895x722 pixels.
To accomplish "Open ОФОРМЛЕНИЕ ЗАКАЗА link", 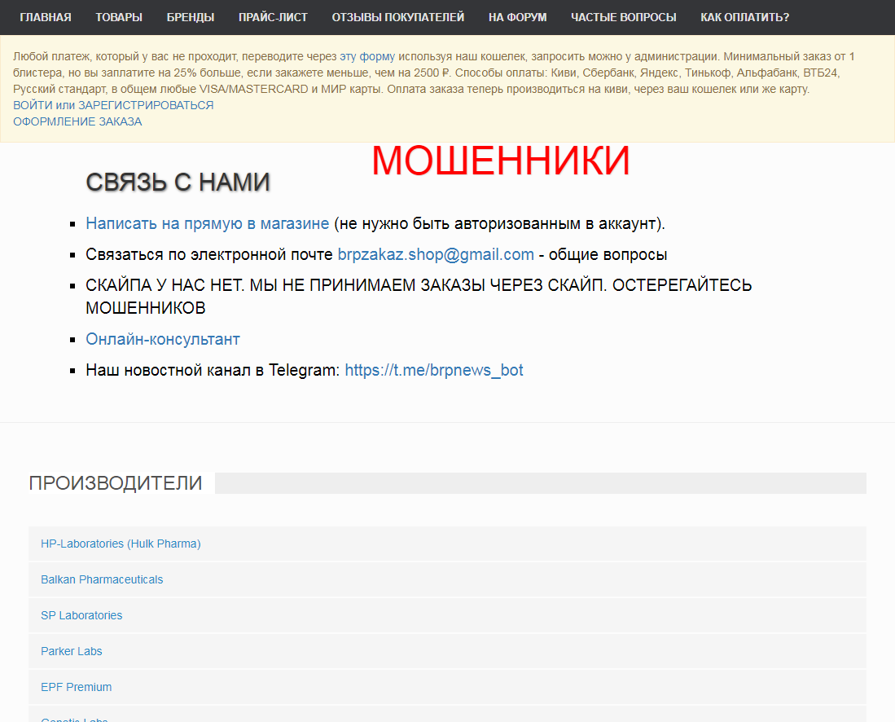I will coord(77,121).
